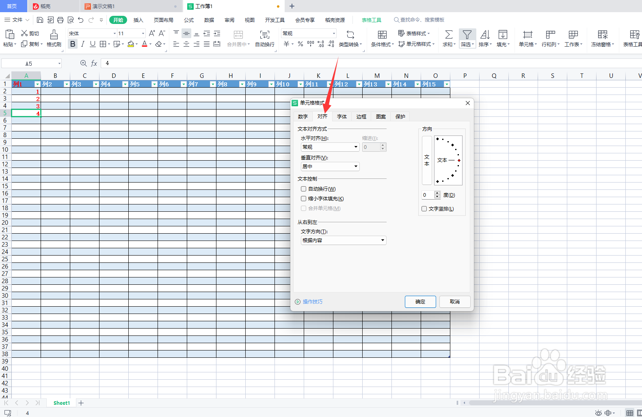Click the text orientation dial
This screenshot has height=417, width=642.
(x=448, y=160)
